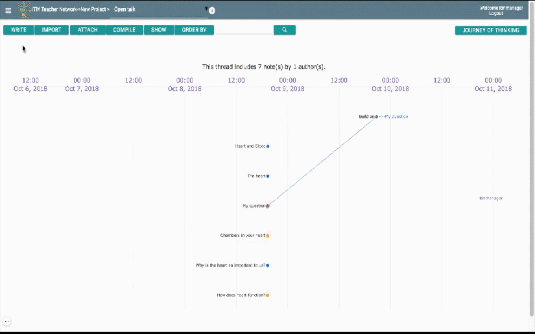
Task: Open Journey of Thinking
Action: click(x=491, y=30)
